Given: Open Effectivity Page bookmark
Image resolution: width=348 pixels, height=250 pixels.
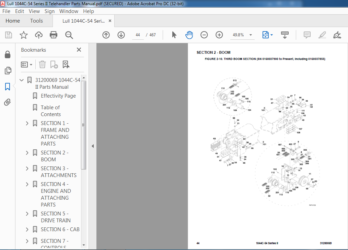Looking at the screenshot, I should pos(58,96).
